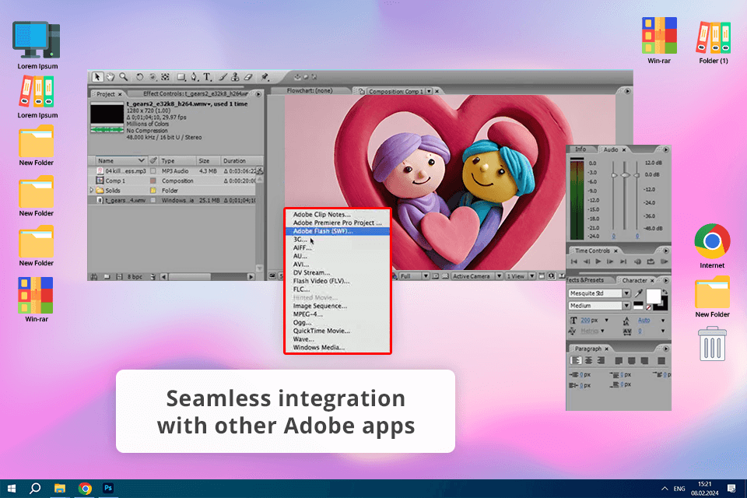
Task: Open the Internet Chrome desktop shortcut
Action: 712,247
